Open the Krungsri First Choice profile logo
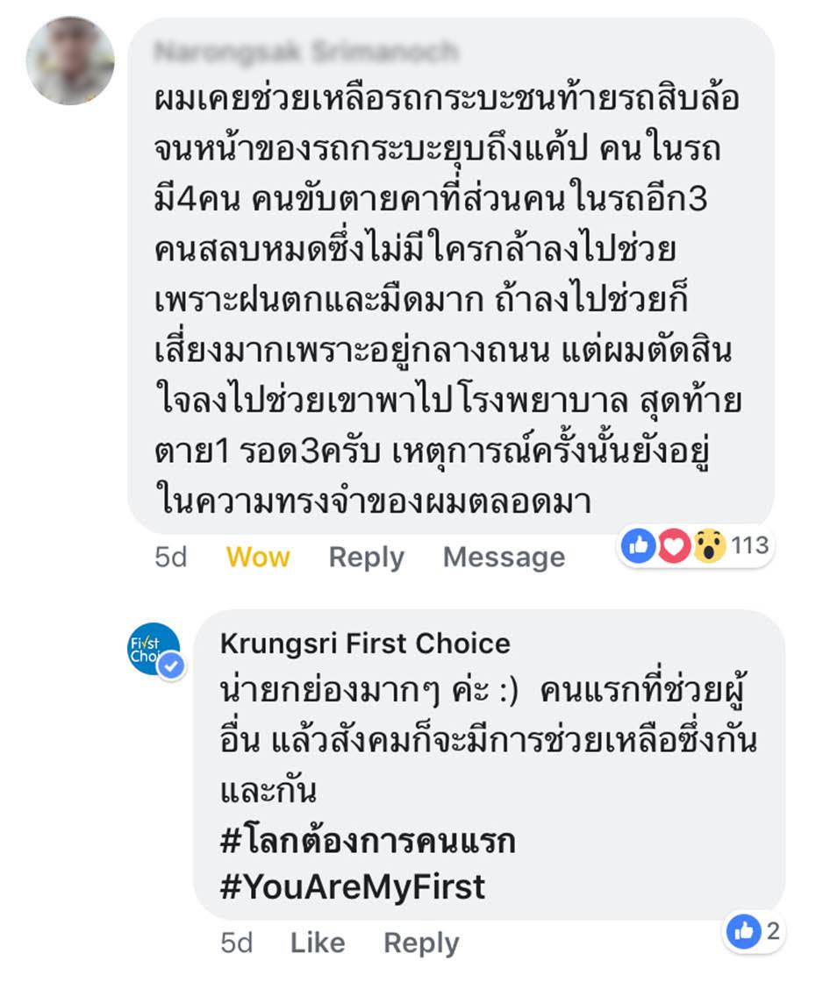The image size is (823, 982). [x=154, y=649]
